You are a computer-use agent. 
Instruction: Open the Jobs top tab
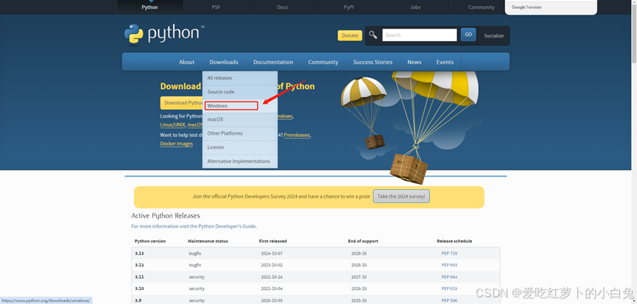(415, 7)
